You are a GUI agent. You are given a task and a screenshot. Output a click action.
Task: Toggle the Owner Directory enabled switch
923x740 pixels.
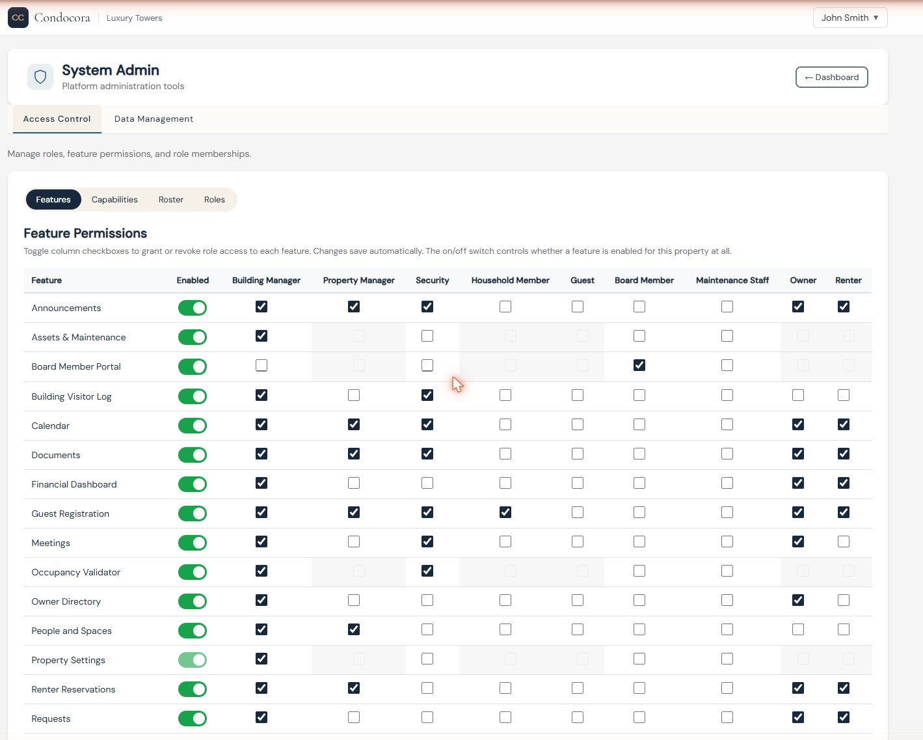[x=193, y=601]
